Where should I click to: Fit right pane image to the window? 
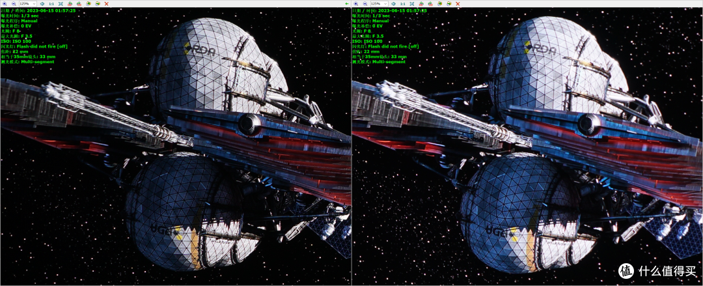tap(412, 4)
